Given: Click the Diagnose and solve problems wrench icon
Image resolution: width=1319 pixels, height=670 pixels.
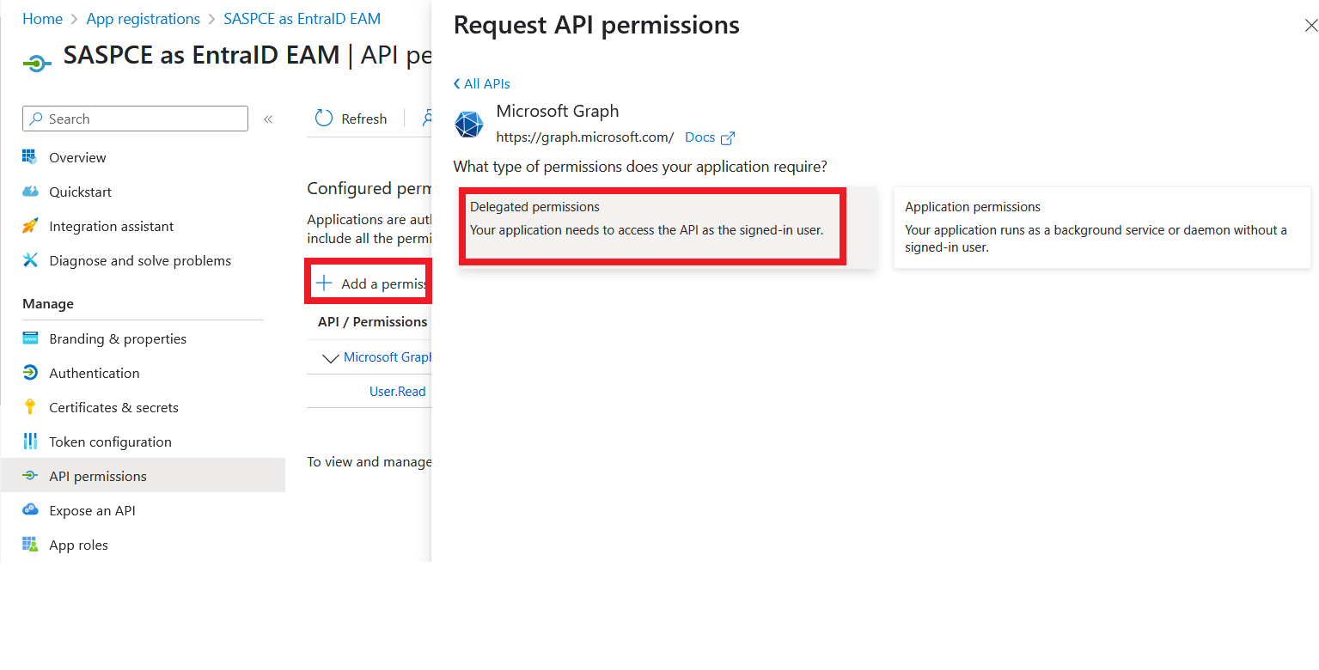Looking at the screenshot, I should (x=30, y=260).
